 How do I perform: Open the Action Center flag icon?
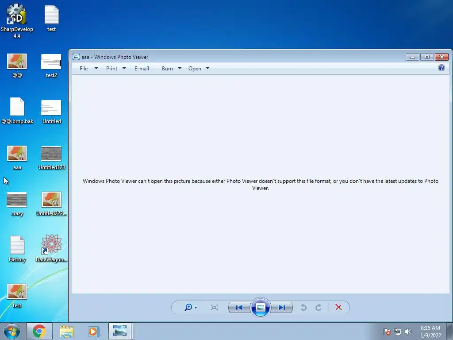[x=387, y=331]
